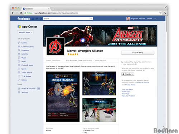179x134 pixels.
Task: Click the Games category icon
Action: 19,43
